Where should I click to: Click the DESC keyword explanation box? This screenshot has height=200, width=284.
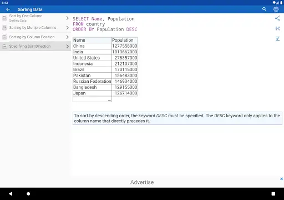coord(177,118)
